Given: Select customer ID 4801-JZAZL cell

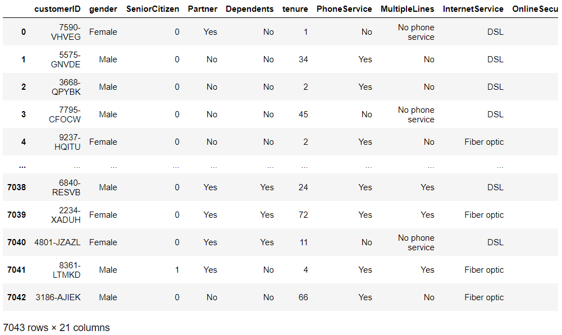Looking at the screenshot, I should [58, 242].
